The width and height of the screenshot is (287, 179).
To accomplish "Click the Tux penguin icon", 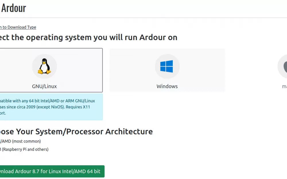I will 44,66.
